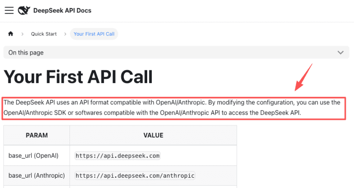Expand the On this page section
The height and width of the screenshot is (188, 354).
(x=177, y=53)
